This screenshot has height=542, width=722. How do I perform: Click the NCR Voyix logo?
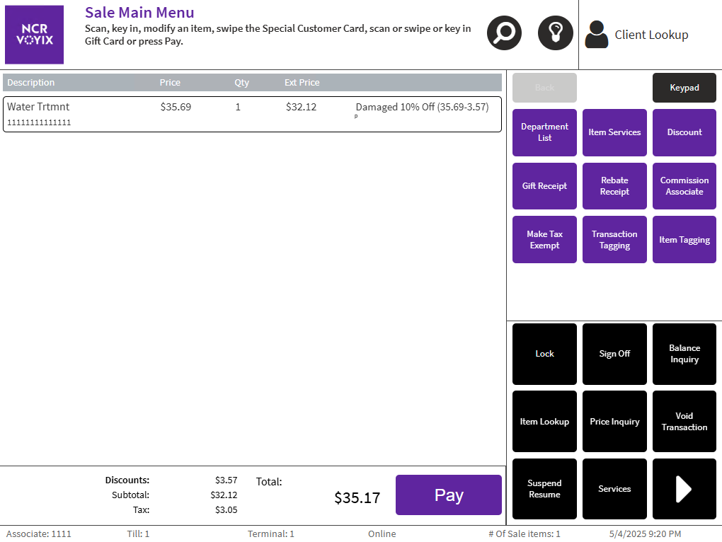coord(34,35)
